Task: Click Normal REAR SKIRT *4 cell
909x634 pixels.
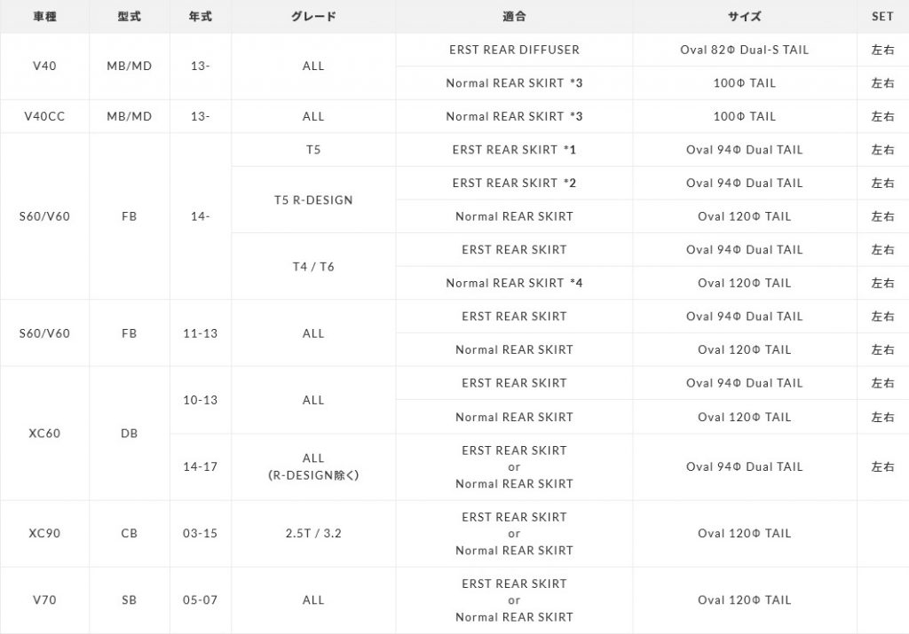Action: (514, 283)
